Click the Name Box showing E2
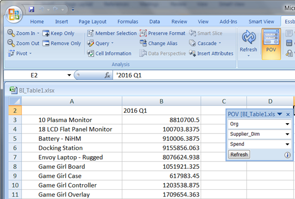This screenshot has width=295, height=199. tap(34, 75)
